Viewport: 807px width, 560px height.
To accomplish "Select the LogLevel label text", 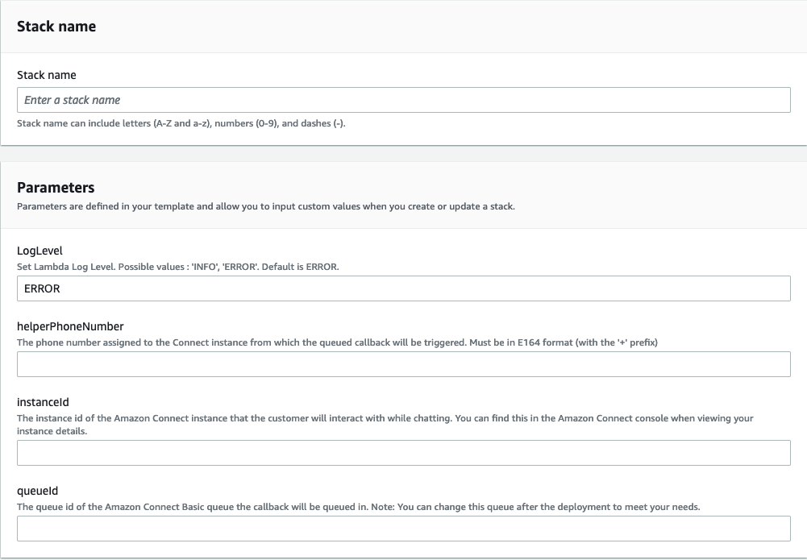I will click(x=38, y=251).
